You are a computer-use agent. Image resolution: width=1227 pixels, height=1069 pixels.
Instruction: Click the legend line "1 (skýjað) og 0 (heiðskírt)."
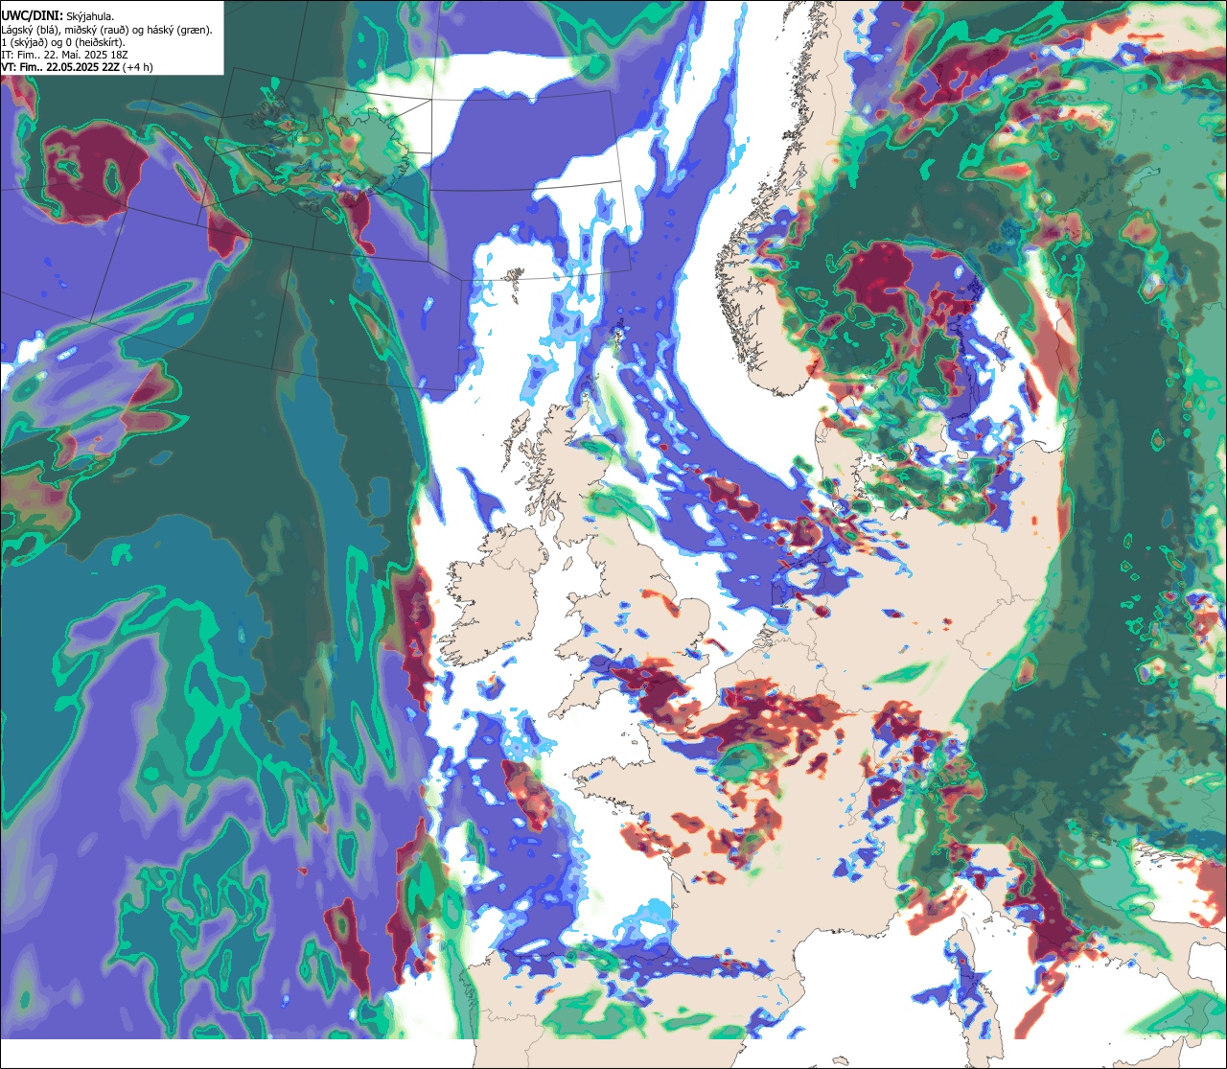[x=63, y=42]
